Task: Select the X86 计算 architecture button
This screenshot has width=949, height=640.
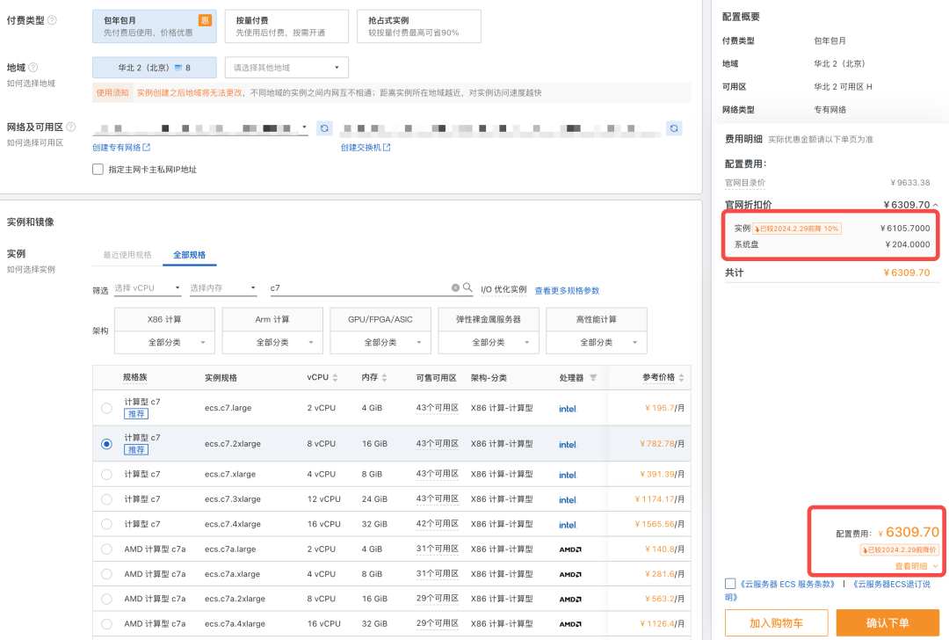Action: tap(164, 319)
